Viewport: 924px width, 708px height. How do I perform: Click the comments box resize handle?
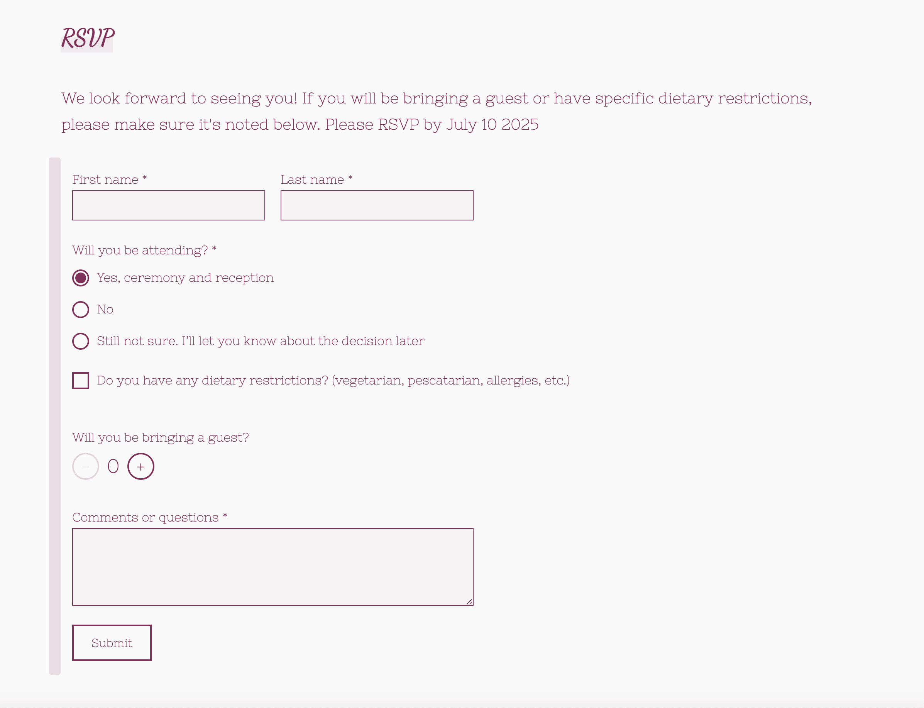[469, 602]
